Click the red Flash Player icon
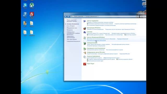Screen dimensions: 167x94 click(x=85, y=64)
